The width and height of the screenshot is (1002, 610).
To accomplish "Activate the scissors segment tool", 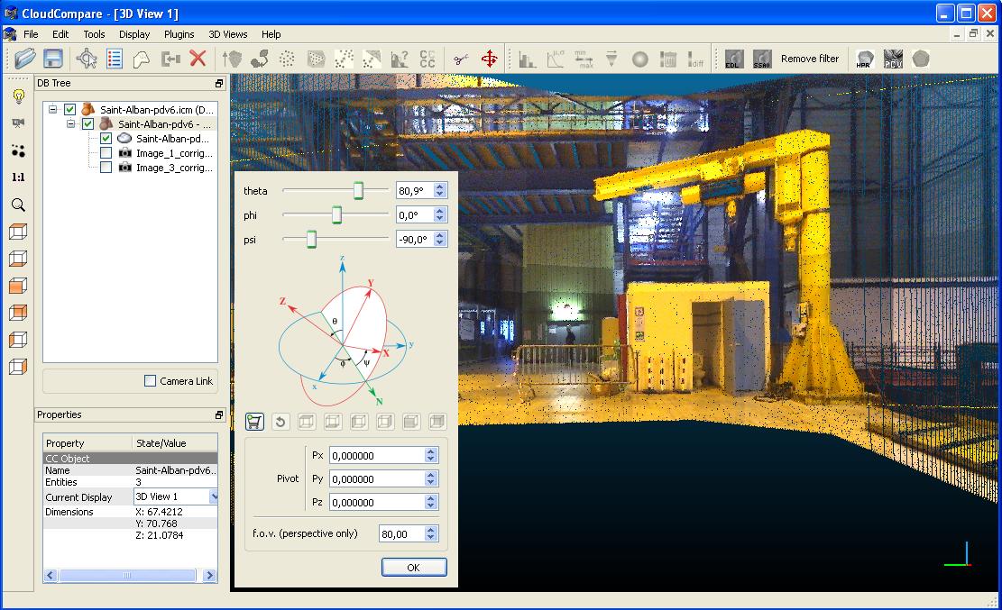I will (461, 59).
